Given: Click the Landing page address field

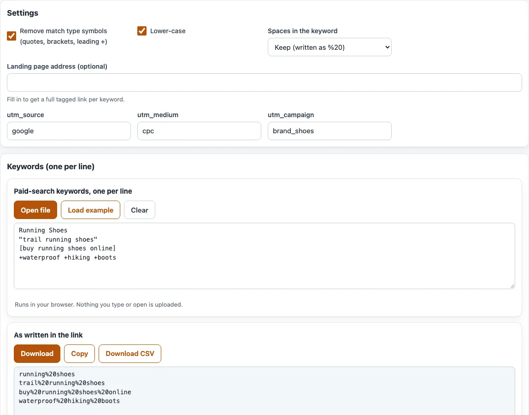Looking at the screenshot, I should pyautogui.click(x=264, y=83).
